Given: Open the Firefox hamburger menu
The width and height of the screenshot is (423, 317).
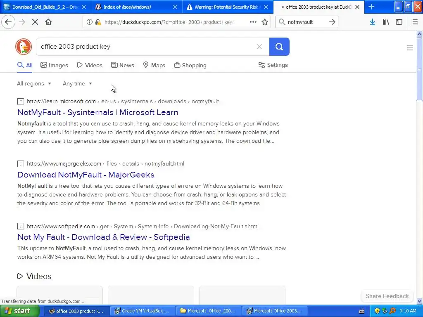Looking at the screenshot, I should point(415,22).
